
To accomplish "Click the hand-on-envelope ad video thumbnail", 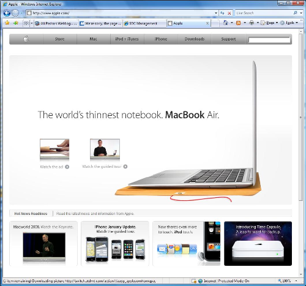I will tap(54, 149).
